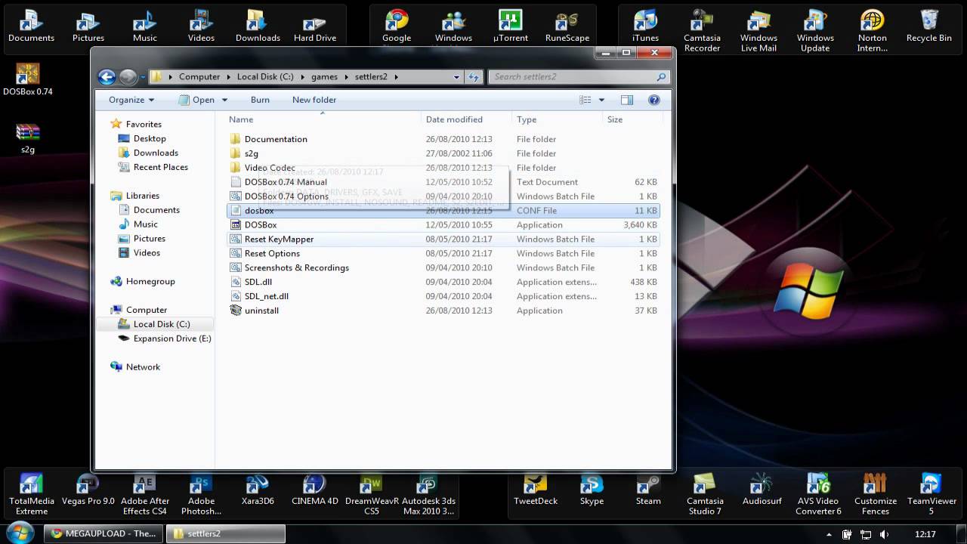Image resolution: width=967 pixels, height=544 pixels.
Task: Select Homegroup in navigation pane
Action: pyautogui.click(x=143, y=281)
